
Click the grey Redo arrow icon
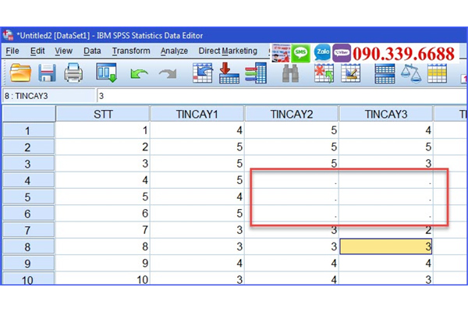[168, 73]
